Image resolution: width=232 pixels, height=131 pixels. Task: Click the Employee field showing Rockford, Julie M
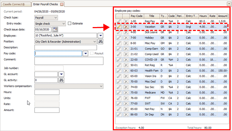(66, 36)
